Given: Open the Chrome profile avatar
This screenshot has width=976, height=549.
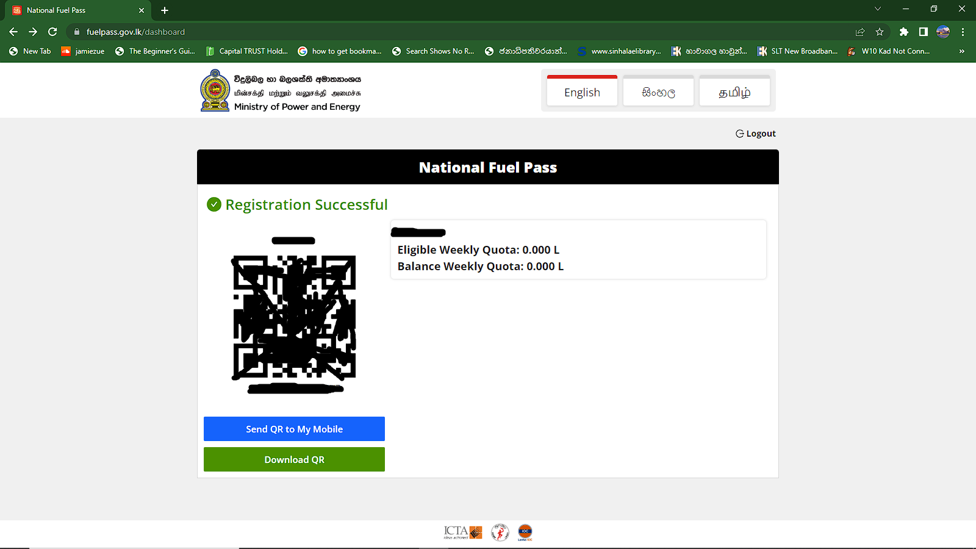Looking at the screenshot, I should tap(943, 32).
